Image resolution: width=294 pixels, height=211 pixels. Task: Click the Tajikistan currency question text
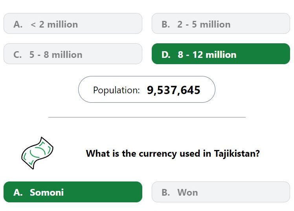173,154
